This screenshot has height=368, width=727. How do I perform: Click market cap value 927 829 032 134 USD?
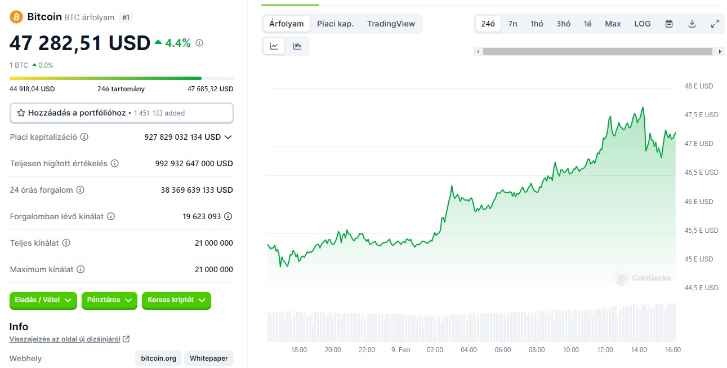(x=182, y=137)
